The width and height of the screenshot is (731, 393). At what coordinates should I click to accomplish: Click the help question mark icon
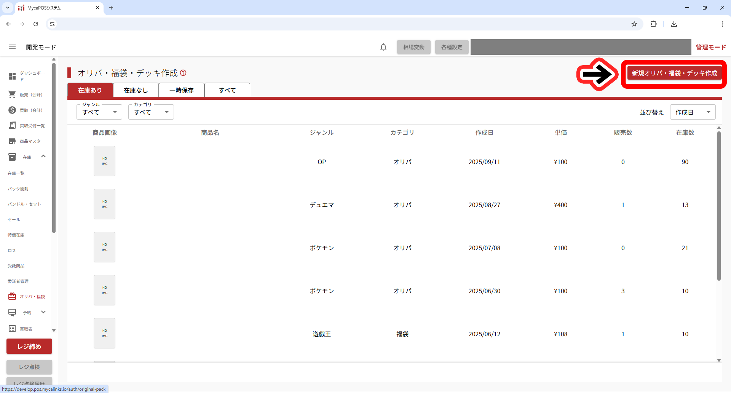click(x=183, y=73)
